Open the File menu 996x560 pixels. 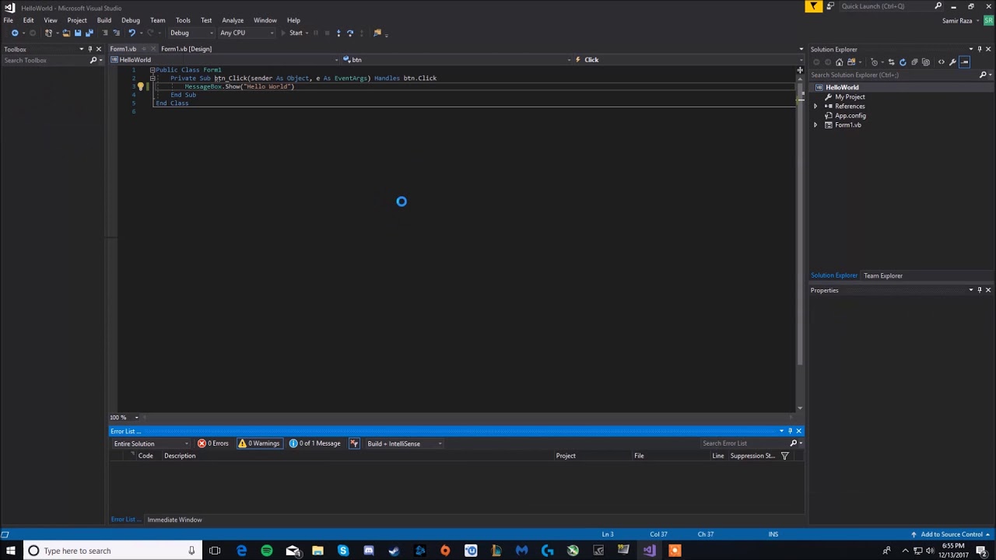8,20
